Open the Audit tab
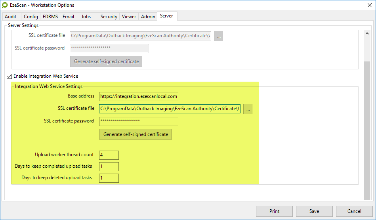Image resolution: width=376 pixels, height=220 pixels. 11,17
